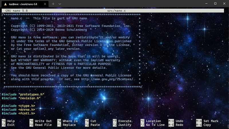
Task: Click the http://www.gnu.org/licenses/ URL
Action: (107, 79)
